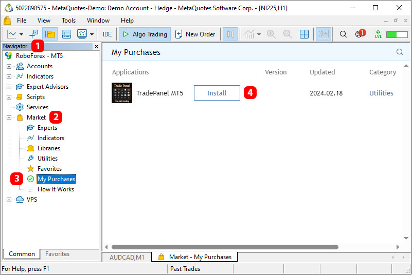Collapse the Market tree node
The height and width of the screenshot is (275, 412).
tap(9, 117)
